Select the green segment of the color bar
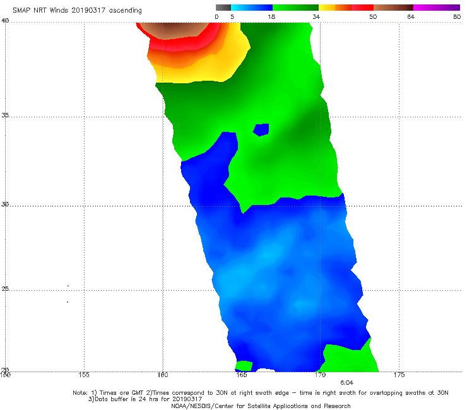 (295, 8)
